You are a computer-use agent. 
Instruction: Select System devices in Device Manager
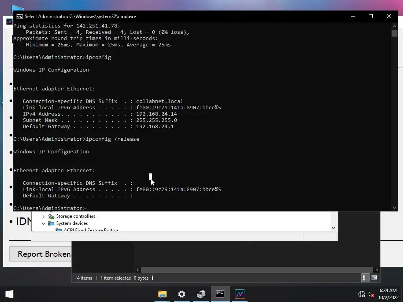72,223
